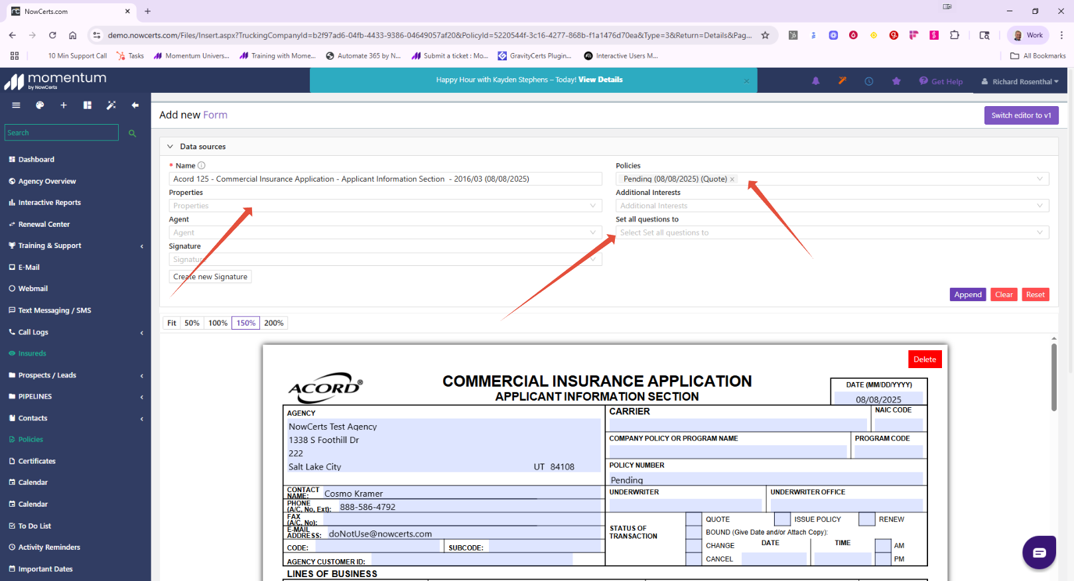The width and height of the screenshot is (1074, 581).
Task: Click the green search magnifier icon
Action: click(132, 133)
